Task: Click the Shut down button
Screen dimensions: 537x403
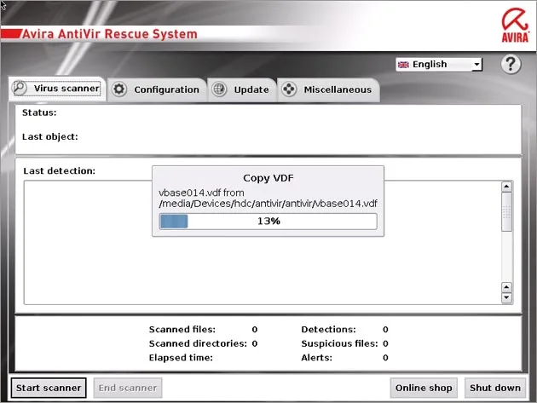Action: tap(495, 388)
